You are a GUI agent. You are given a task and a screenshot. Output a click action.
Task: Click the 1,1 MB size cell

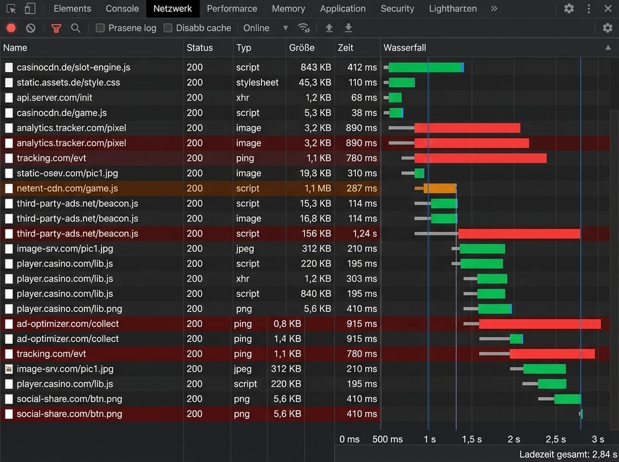[x=317, y=189]
